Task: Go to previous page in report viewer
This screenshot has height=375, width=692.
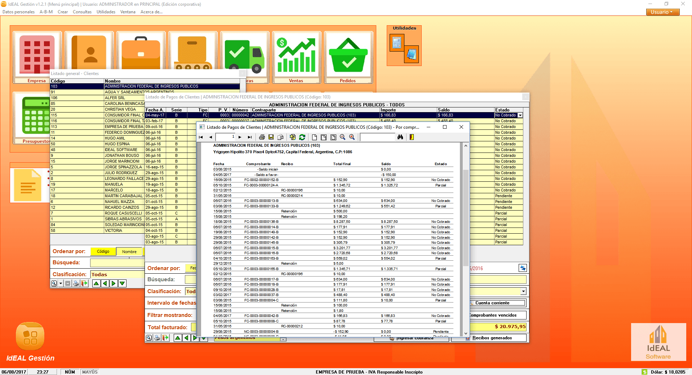Action: (x=210, y=137)
